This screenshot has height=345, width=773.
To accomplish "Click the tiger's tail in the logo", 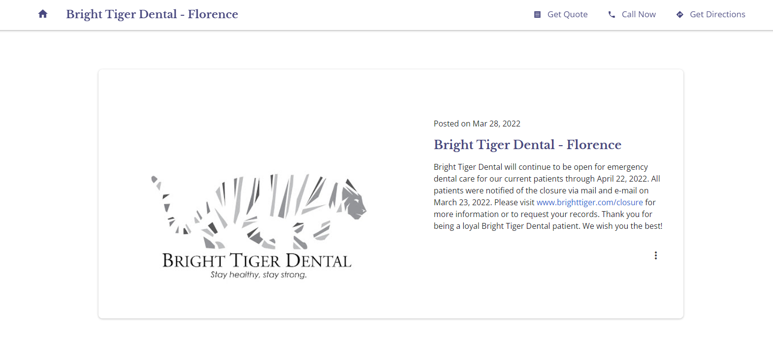I will click(170, 204).
